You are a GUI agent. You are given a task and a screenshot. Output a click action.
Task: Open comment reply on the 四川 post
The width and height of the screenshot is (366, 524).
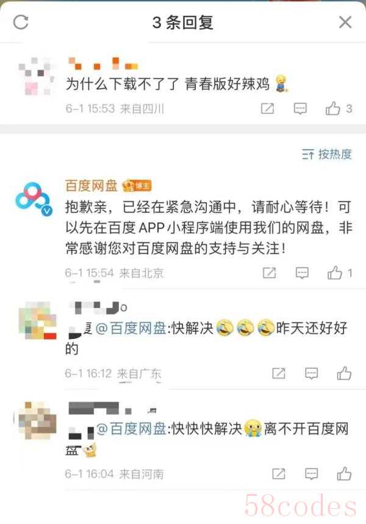pyautogui.click(x=300, y=109)
